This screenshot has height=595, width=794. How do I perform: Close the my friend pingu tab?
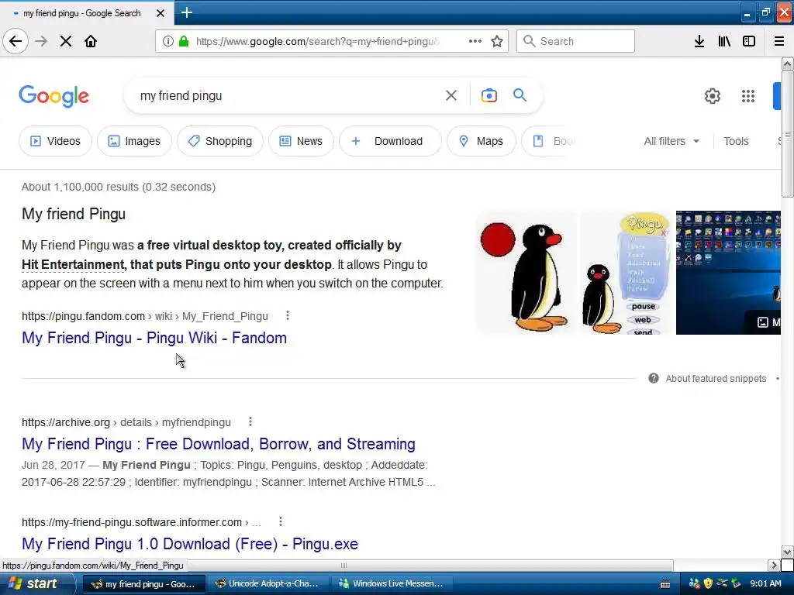pyautogui.click(x=160, y=13)
